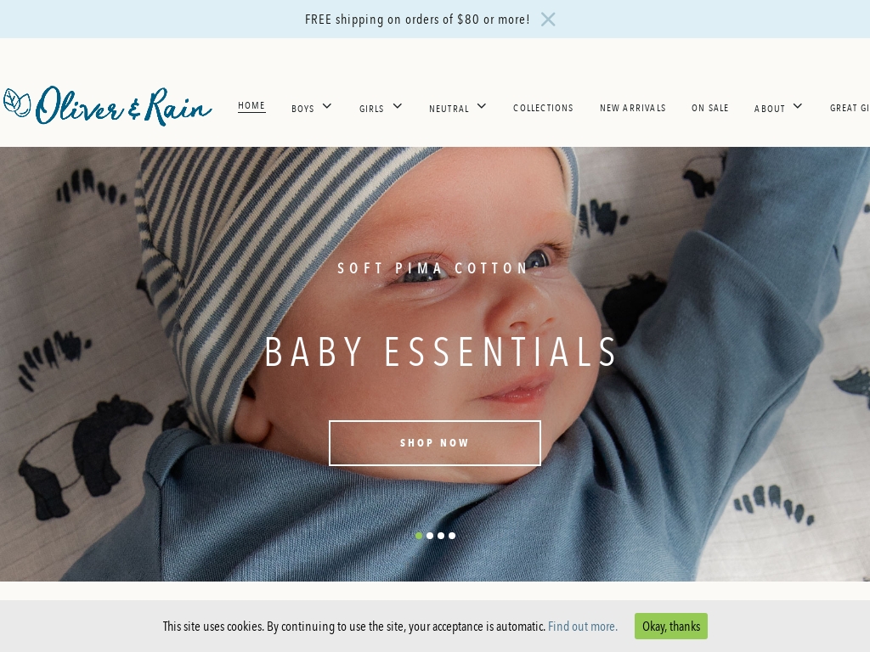The height and width of the screenshot is (652, 870).
Task: Select the second slideshow dot
Action: [x=430, y=536]
